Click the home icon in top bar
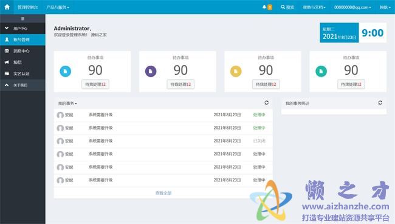This screenshot has width=395, height=224. pyautogui.click(x=7, y=7)
